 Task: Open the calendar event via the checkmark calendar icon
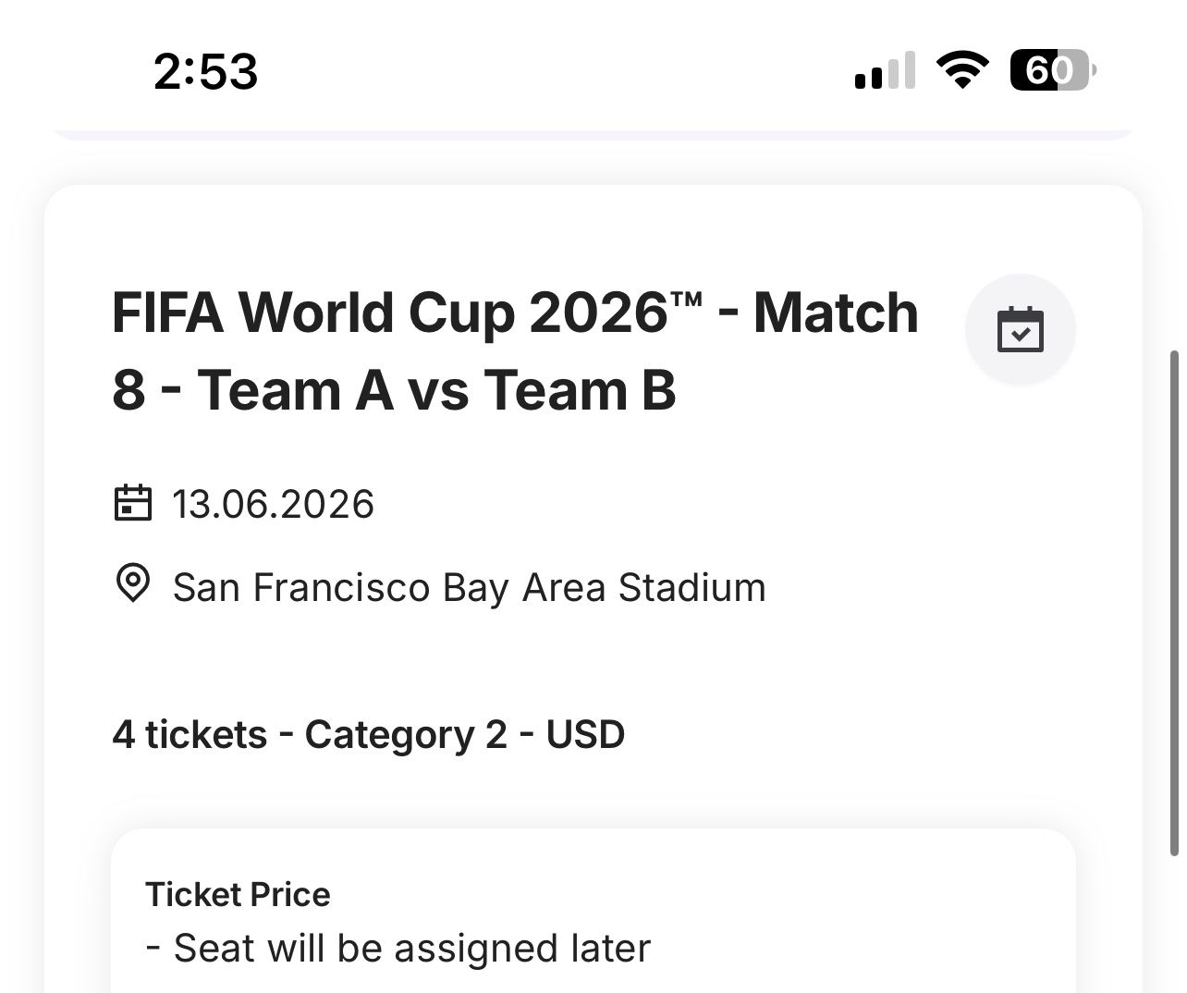1020,329
